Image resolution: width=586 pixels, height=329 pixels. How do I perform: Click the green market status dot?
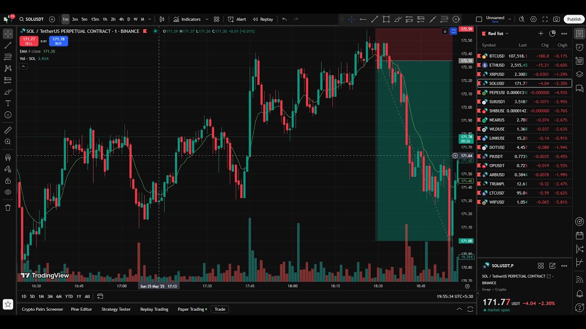(156, 31)
